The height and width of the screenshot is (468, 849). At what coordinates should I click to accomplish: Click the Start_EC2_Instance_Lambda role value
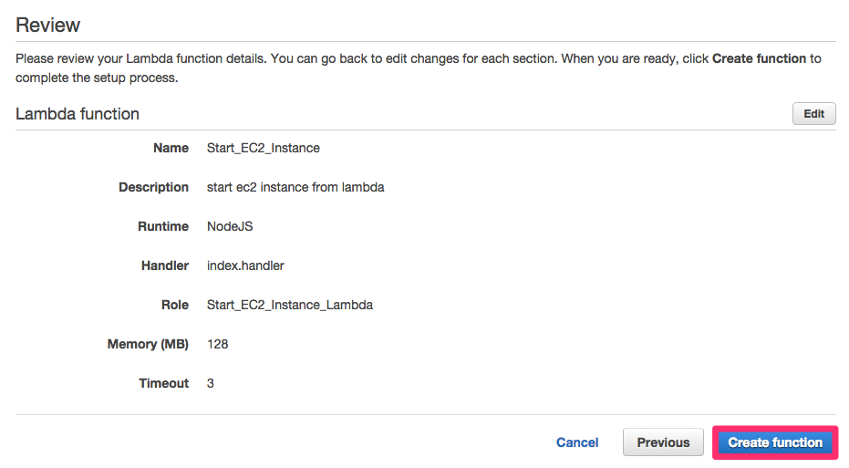coord(290,305)
